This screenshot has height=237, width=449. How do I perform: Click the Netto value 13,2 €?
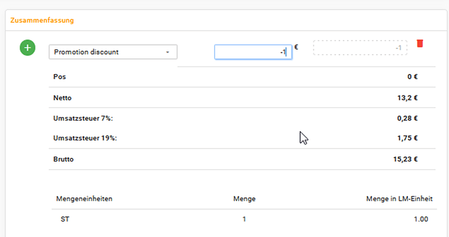pos(407,98)
